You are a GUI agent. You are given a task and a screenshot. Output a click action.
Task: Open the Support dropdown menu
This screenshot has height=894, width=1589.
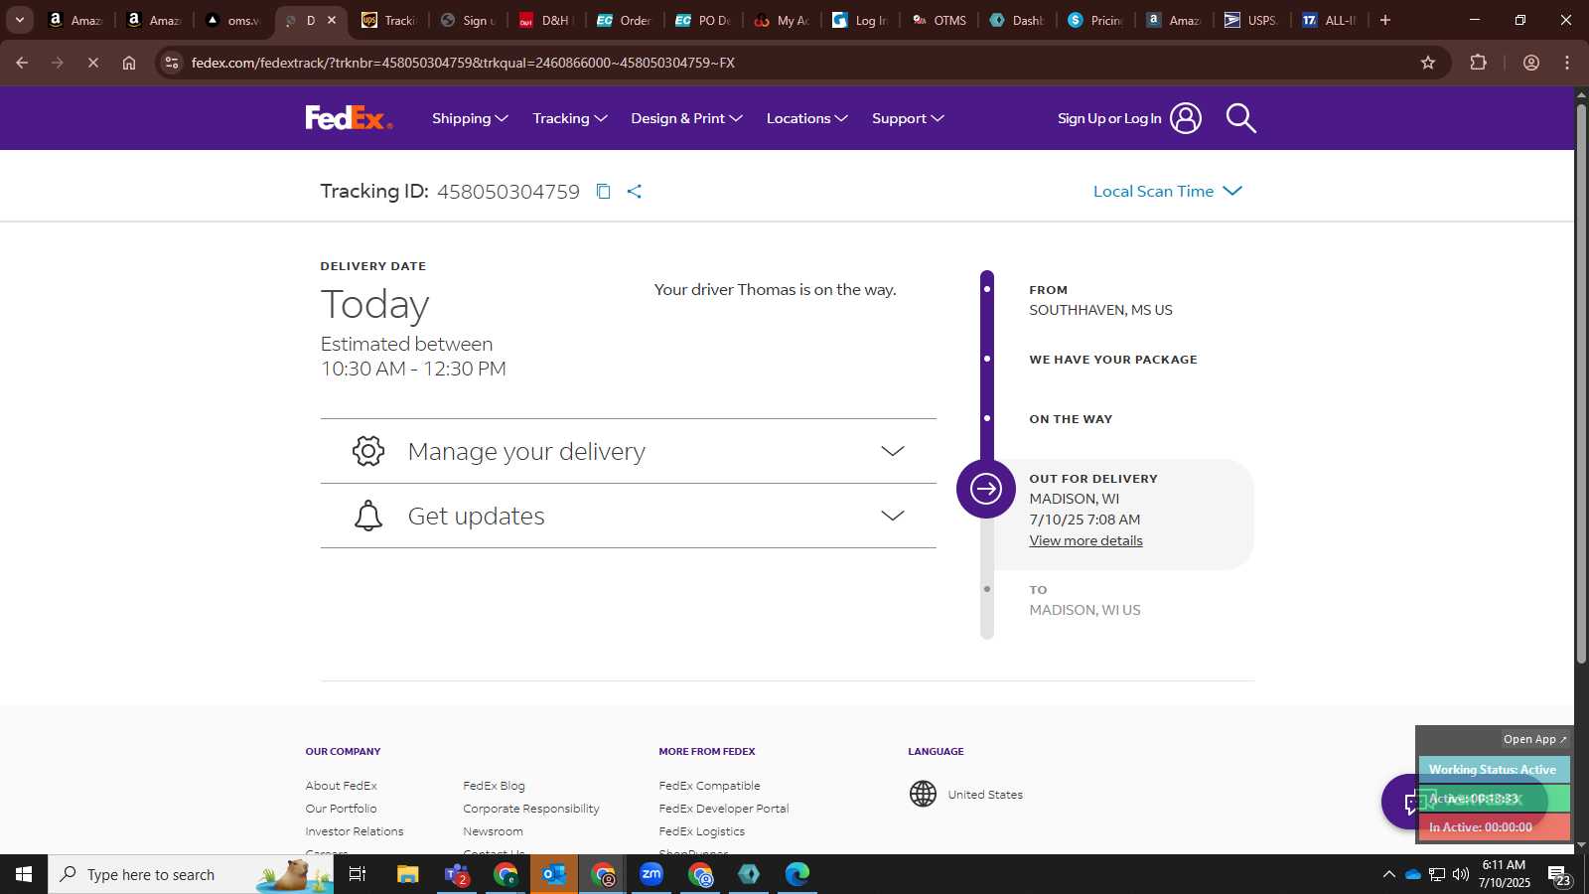click(908, 118)
